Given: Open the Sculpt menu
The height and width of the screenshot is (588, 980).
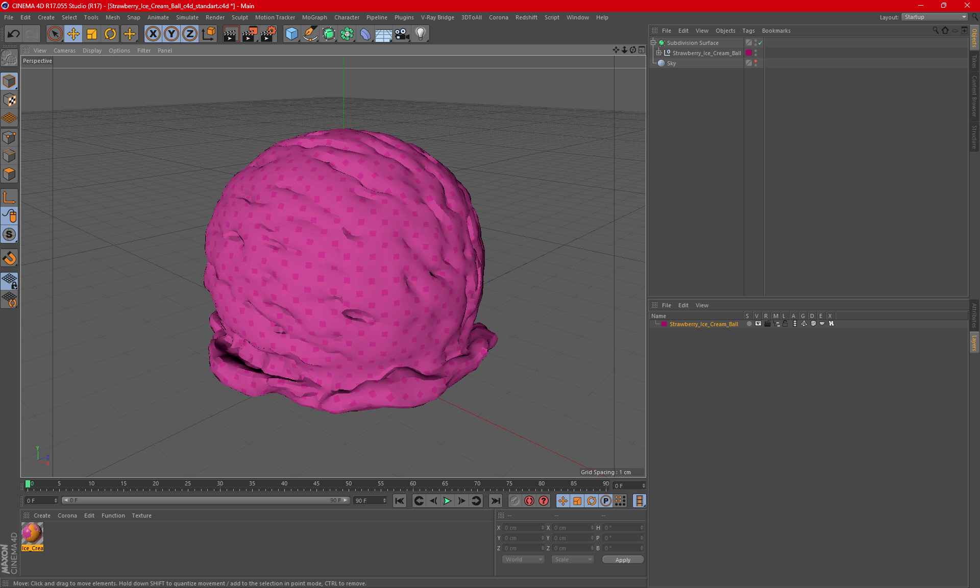Looking at the screenshot, I should click(x=239, y=17).
